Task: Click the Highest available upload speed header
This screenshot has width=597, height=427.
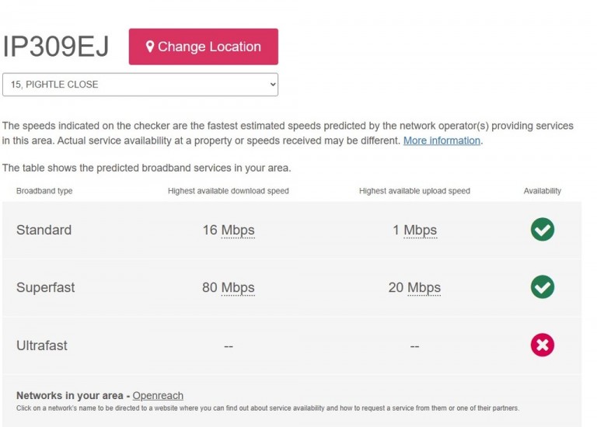Action: coord(414,191)
